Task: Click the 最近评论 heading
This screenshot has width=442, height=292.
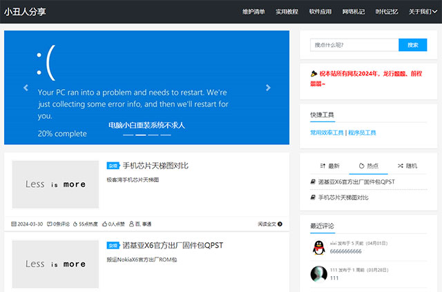Action: pyautogui.click(x=322, y=226)
